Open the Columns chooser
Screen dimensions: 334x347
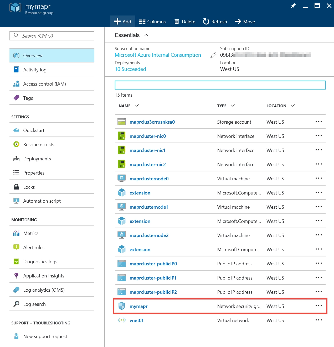coord(152,22)
